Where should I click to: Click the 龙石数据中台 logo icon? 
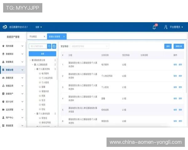[x=5, y=27]
